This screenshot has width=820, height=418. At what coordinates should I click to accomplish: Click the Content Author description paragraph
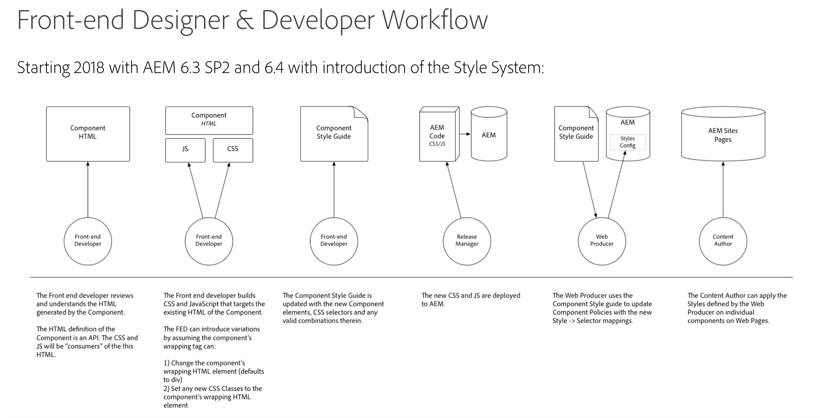pos(737,308)
